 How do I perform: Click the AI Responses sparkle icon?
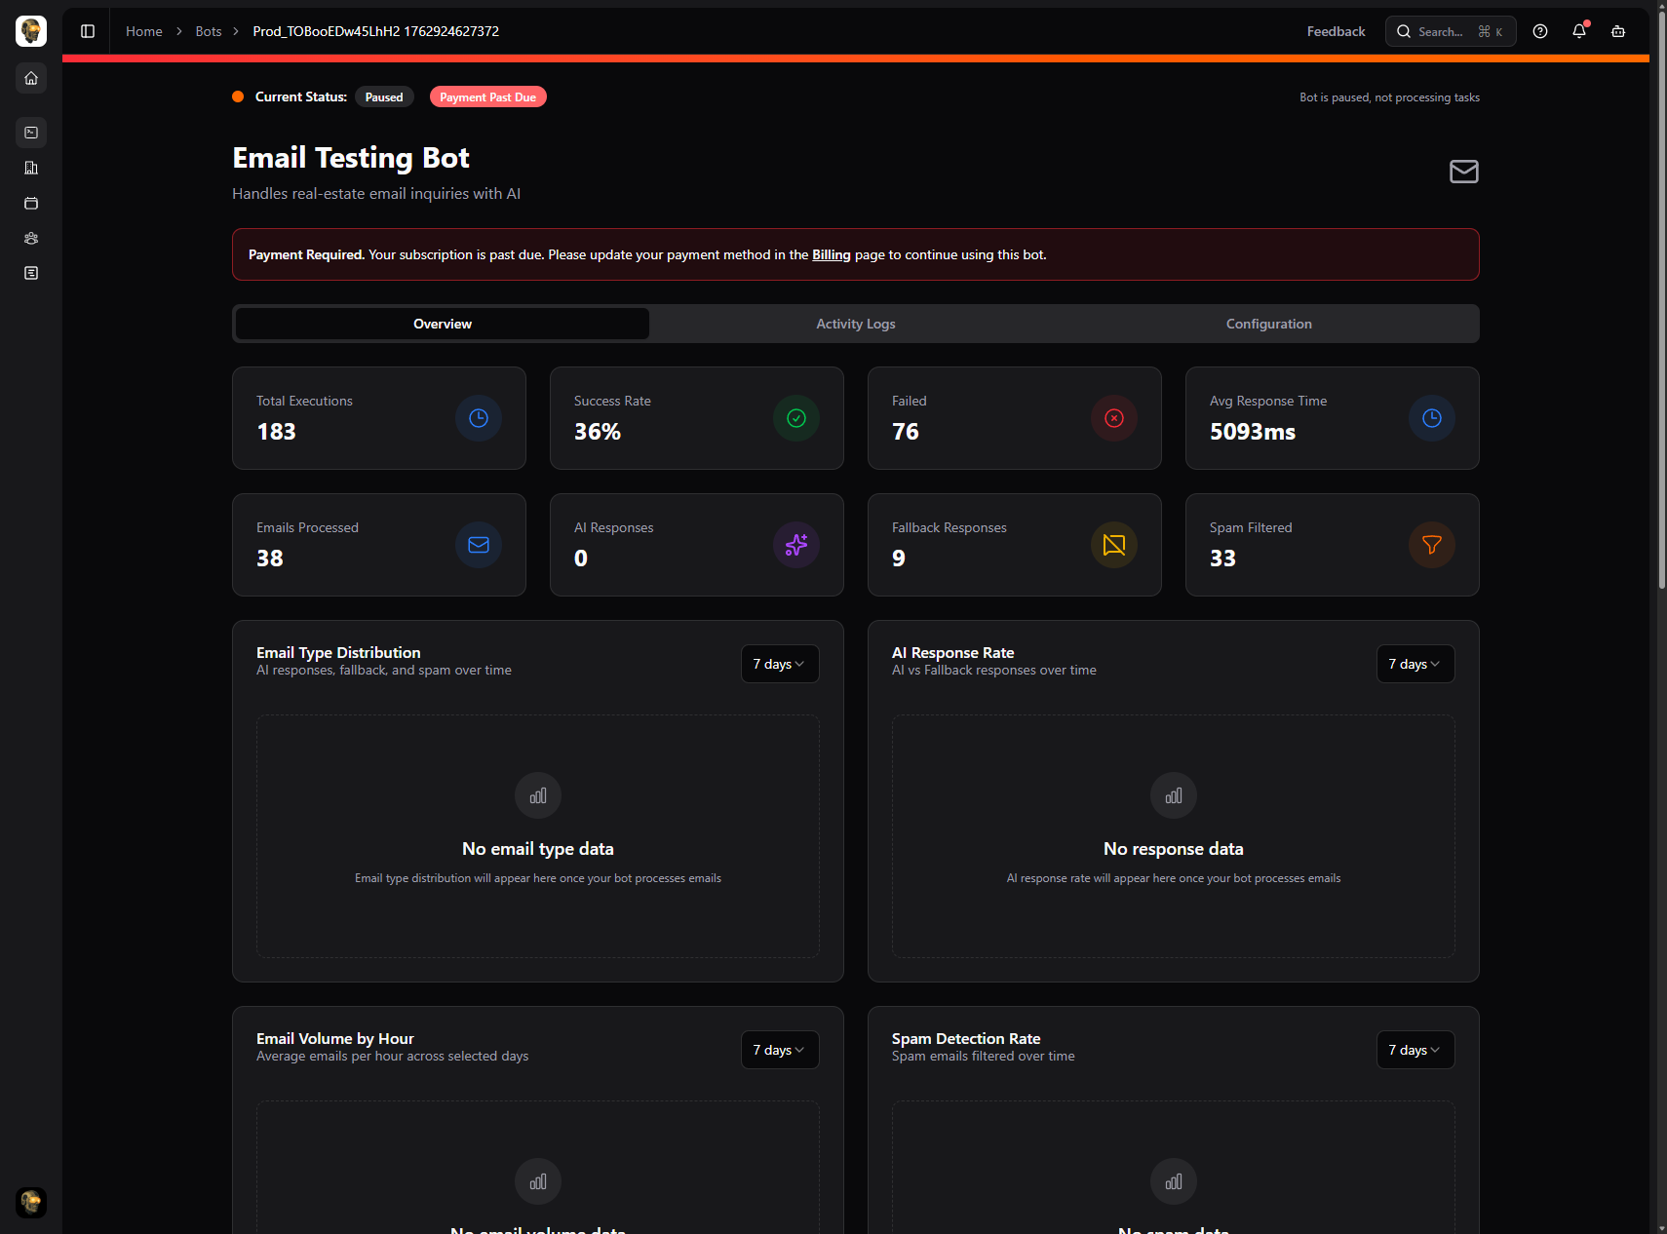(x=796, y=545)
